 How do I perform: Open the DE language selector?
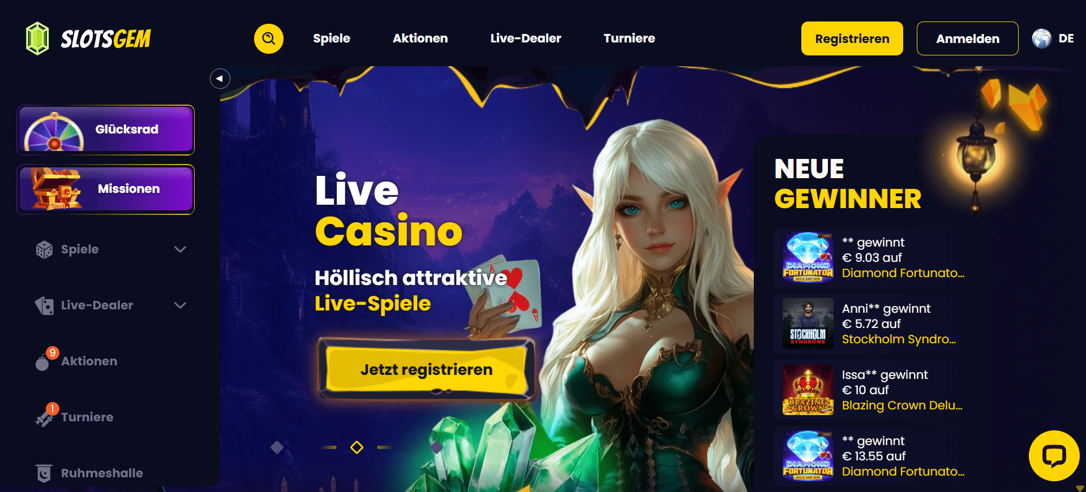point(1066,38)
